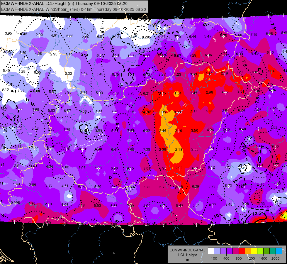
Task: Click the white legend swatch below 100
Action: [211, 251]
